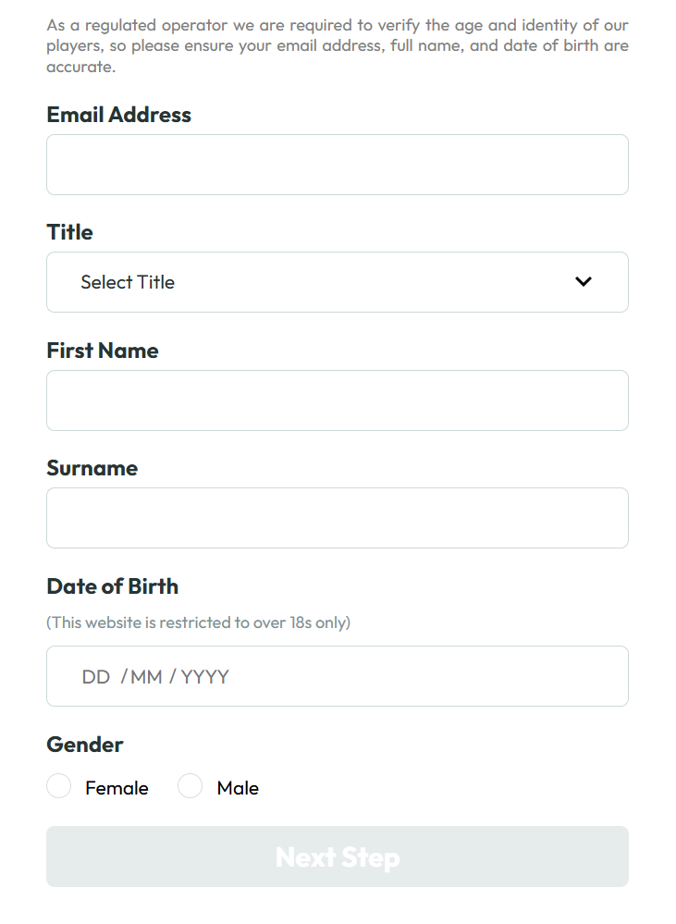Click the "First Name" field label
Viewport: 676px width, 924px height.
tap(103, 351)
